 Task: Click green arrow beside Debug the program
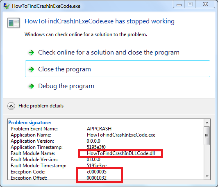pyautogui.click(x=31, y=86)
